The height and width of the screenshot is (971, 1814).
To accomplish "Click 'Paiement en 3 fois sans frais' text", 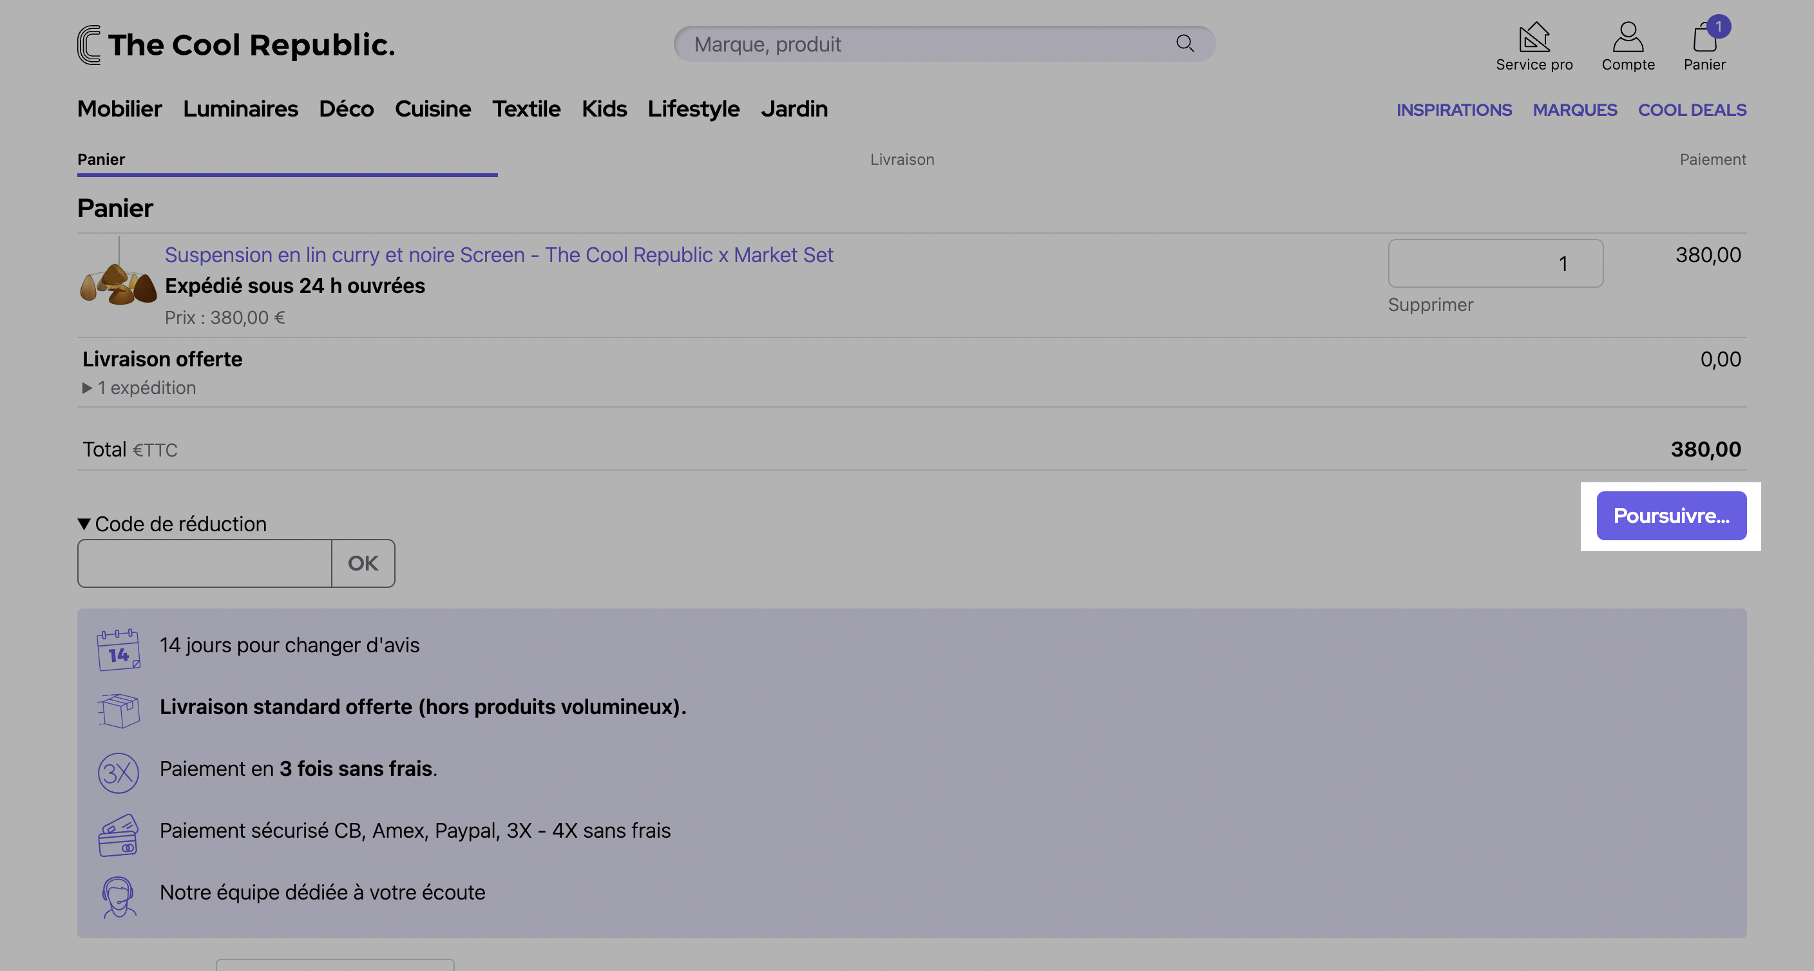I will point(299,769).
